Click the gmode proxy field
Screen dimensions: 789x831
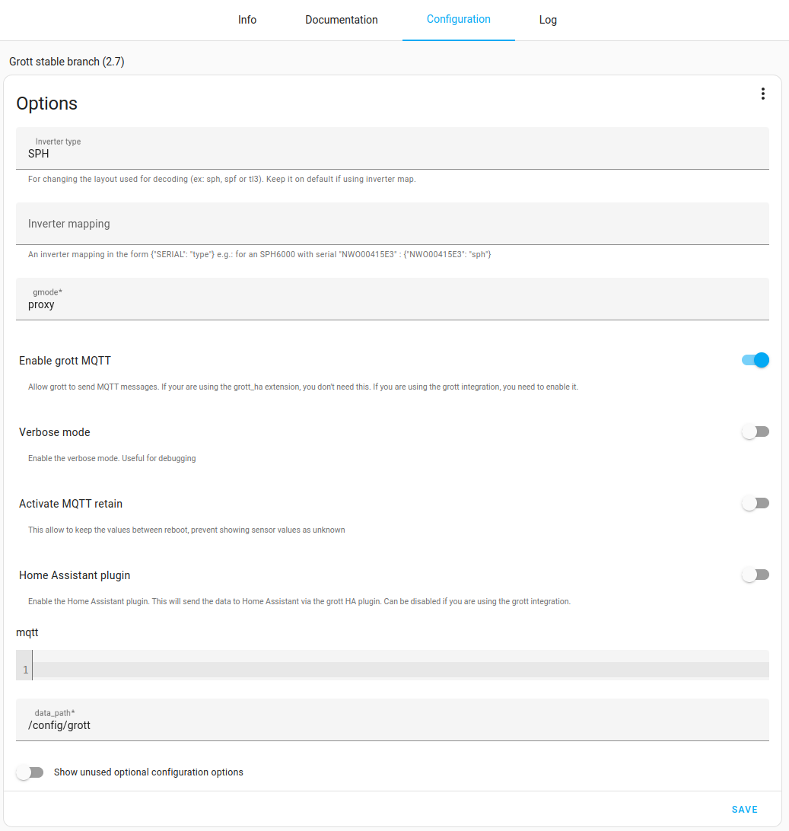click(392, 299)
